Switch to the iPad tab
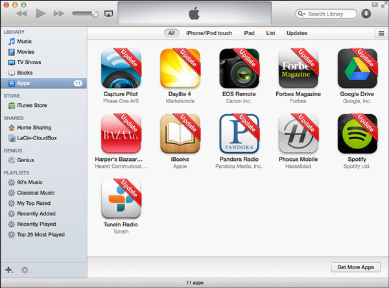The image size is (389, 288). 249,33
